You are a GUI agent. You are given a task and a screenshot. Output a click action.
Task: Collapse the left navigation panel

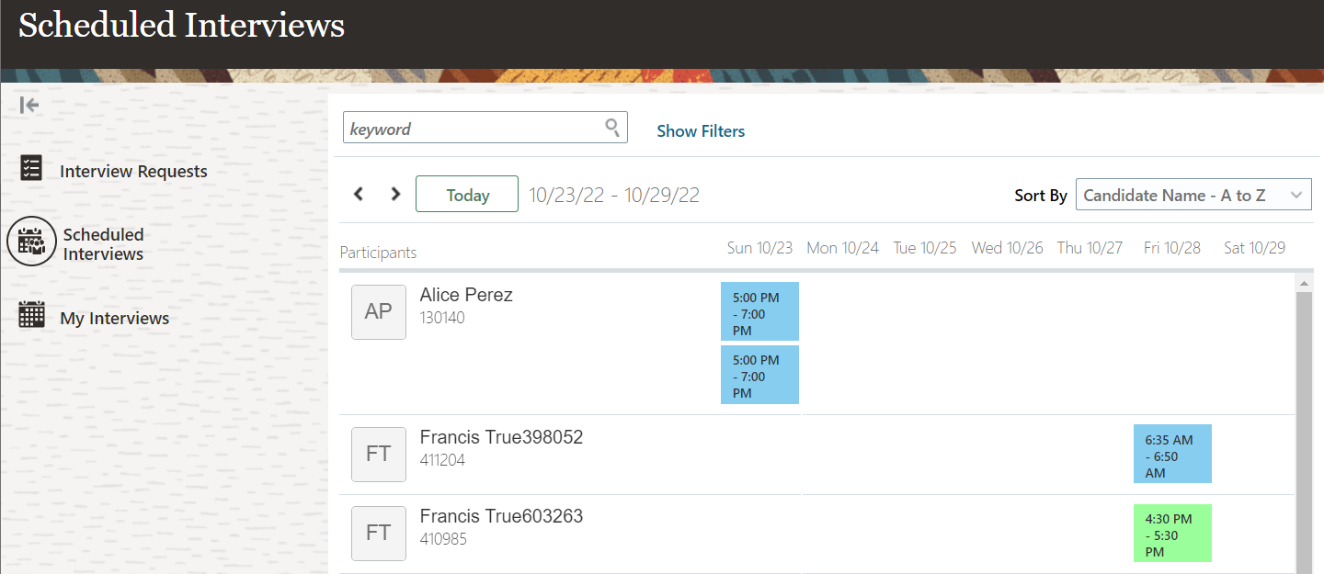[x=29, y=105]
